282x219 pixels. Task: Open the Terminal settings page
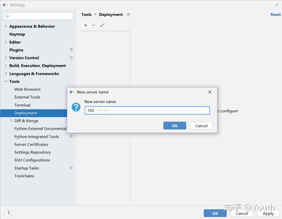click(x=22, y=105)
